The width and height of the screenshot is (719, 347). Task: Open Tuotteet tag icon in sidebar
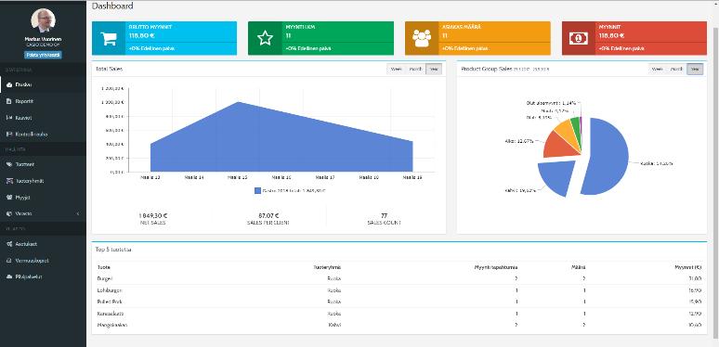point(8,164)
